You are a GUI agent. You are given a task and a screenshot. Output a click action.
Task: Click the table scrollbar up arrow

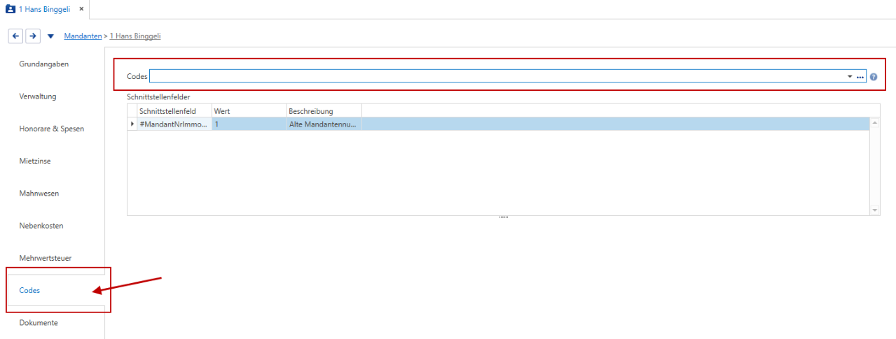tap(875, 122)
